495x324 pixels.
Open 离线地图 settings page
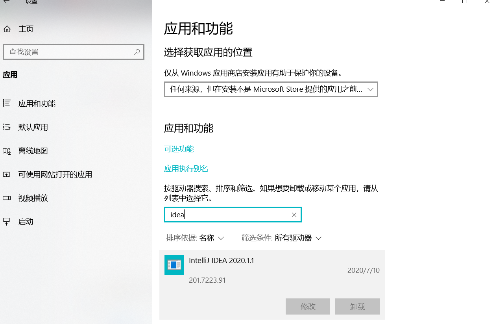(x=33, y=151)
